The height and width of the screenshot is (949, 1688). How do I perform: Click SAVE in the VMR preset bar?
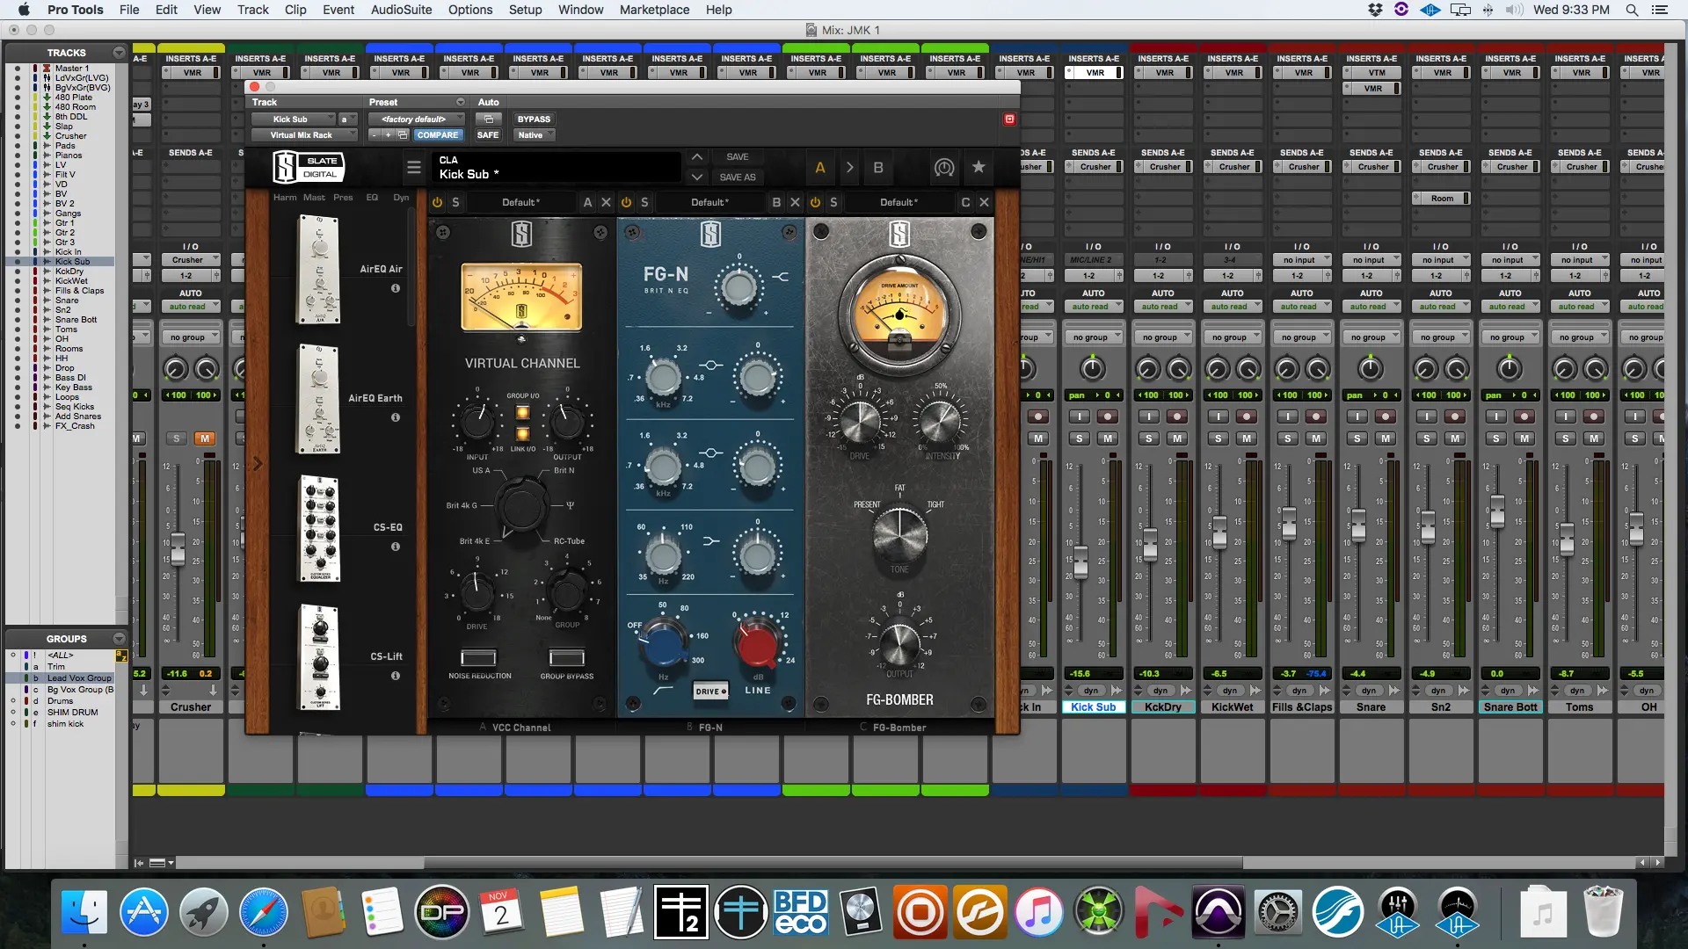click(737, 157)
